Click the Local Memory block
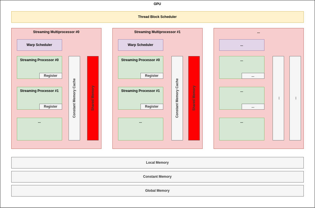The image size is (315, 208). (157, 163)
